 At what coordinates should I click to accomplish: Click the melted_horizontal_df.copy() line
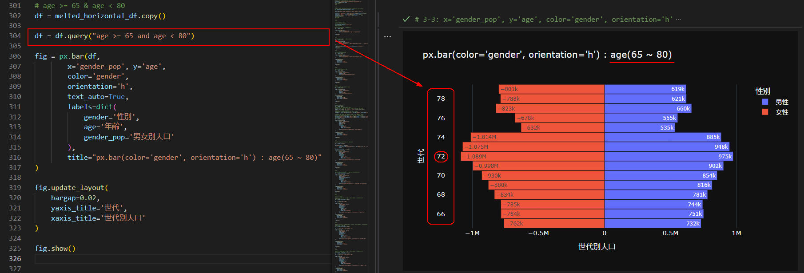[100, 16]
